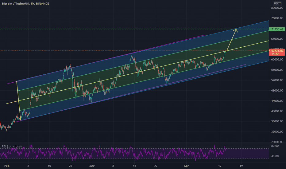Click the 12 date label after Apr

[220, 166]
